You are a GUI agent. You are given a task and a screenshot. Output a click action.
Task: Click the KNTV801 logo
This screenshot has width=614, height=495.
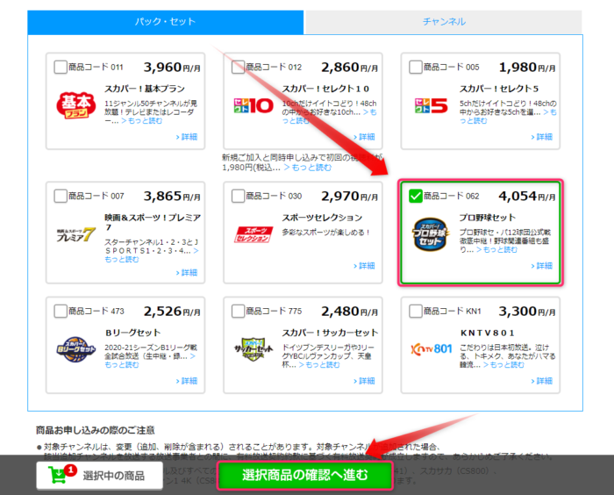click(x=432, y=348)
